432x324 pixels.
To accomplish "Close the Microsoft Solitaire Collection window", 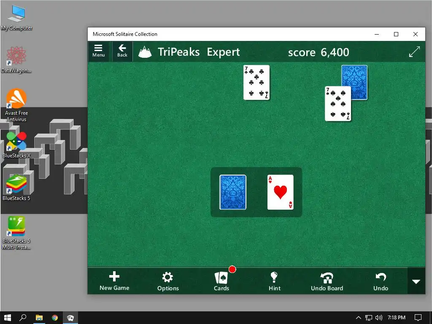I will coord(416,34).
